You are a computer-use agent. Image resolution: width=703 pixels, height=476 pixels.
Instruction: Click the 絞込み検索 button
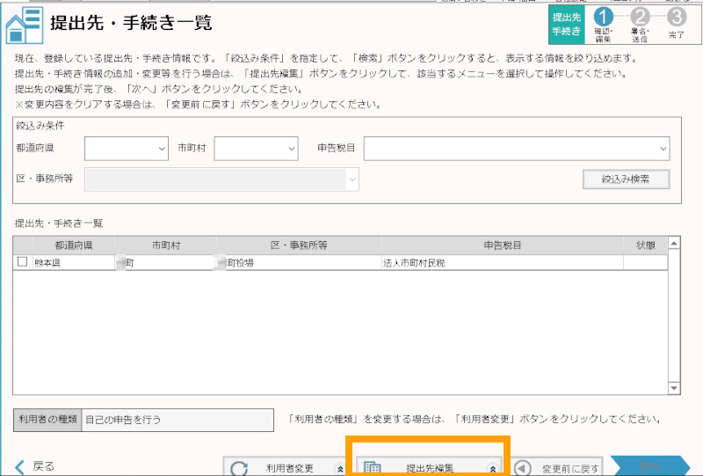tap(626, 179)
